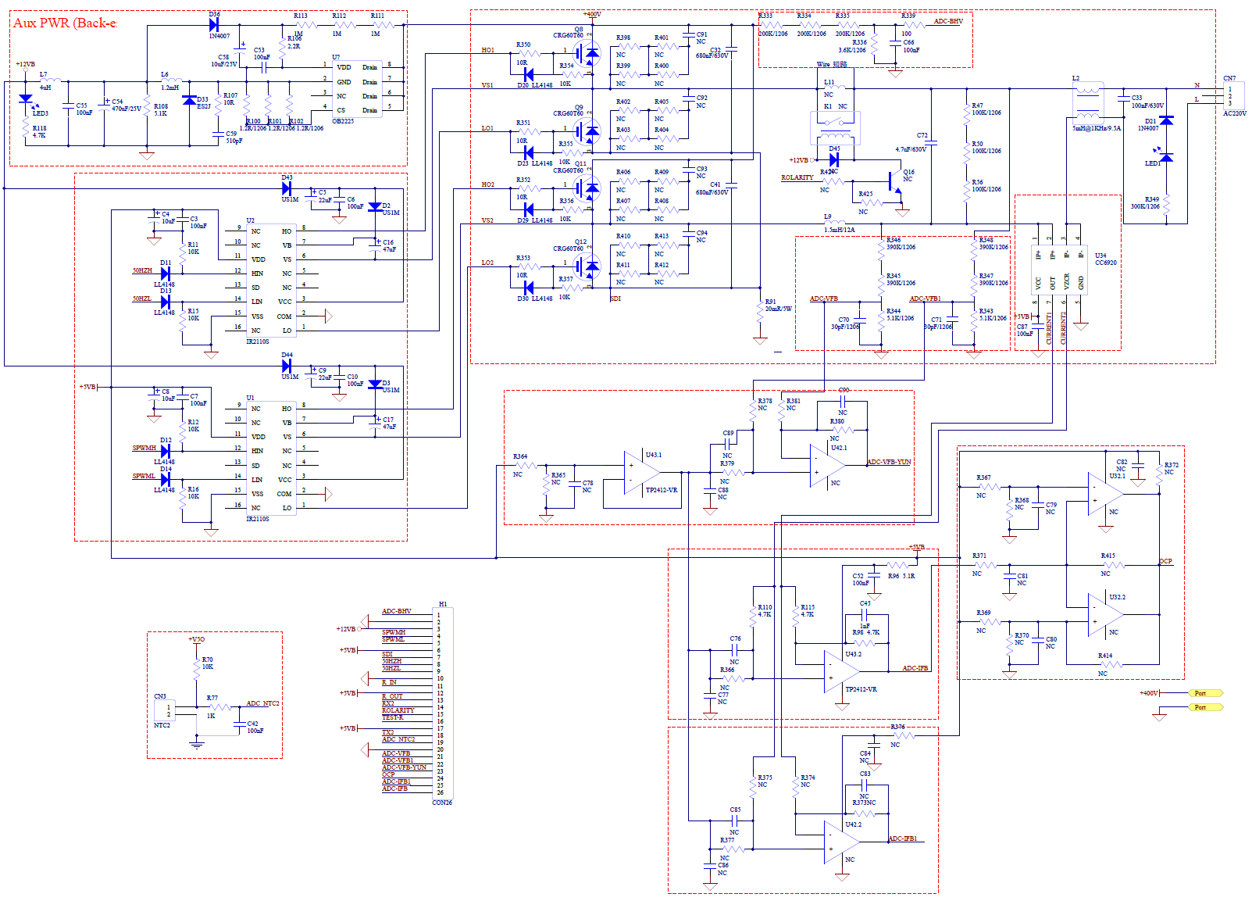
Task: Click the Aux PWR section title
Action: pyautogui.click(x=64, y=23)
